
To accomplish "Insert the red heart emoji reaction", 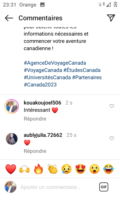I will click(11, 169).
